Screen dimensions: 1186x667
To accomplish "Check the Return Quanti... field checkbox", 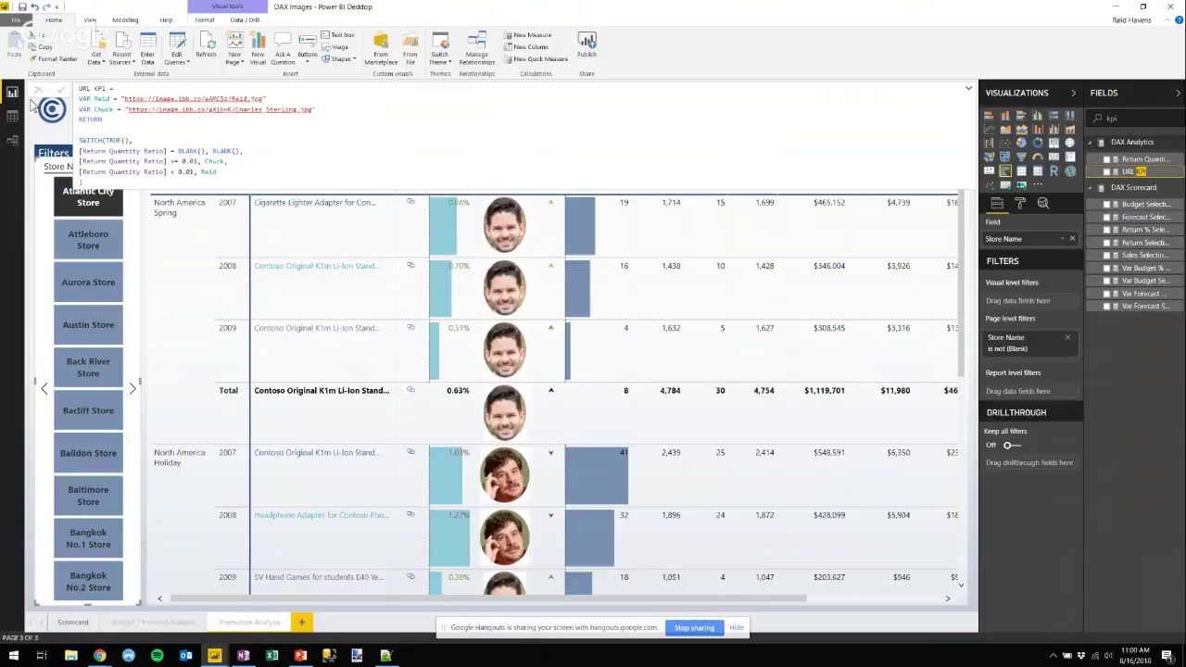I will coord(1107,158).
